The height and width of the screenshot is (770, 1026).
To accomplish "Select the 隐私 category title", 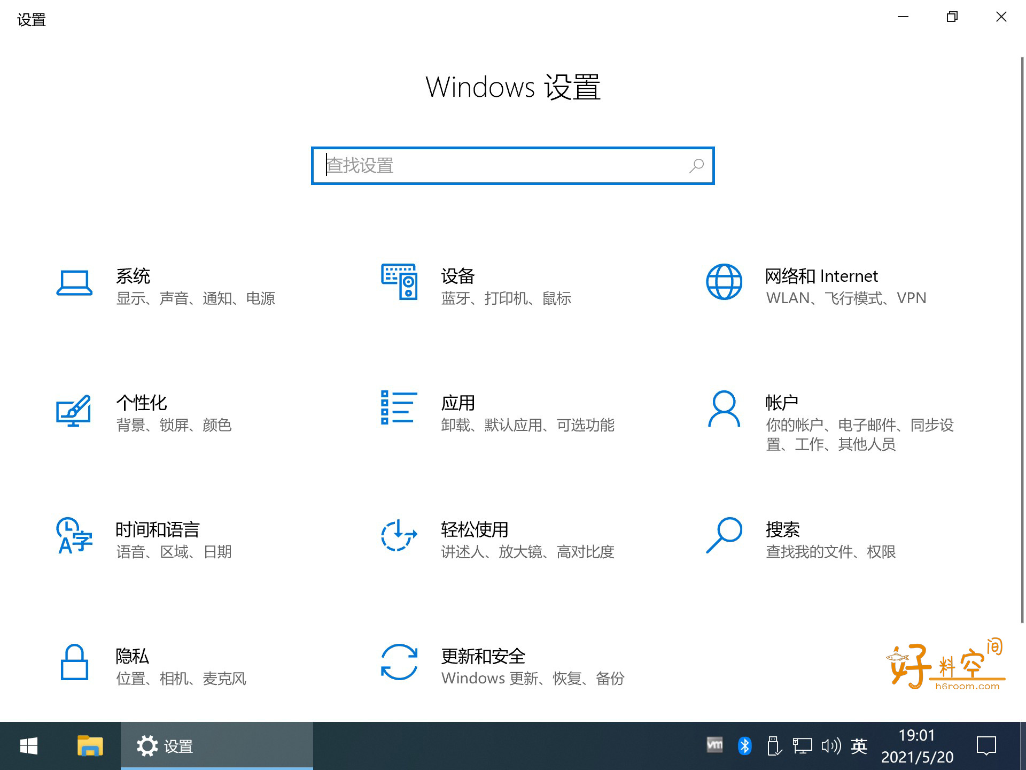I will tap(133, 656).
